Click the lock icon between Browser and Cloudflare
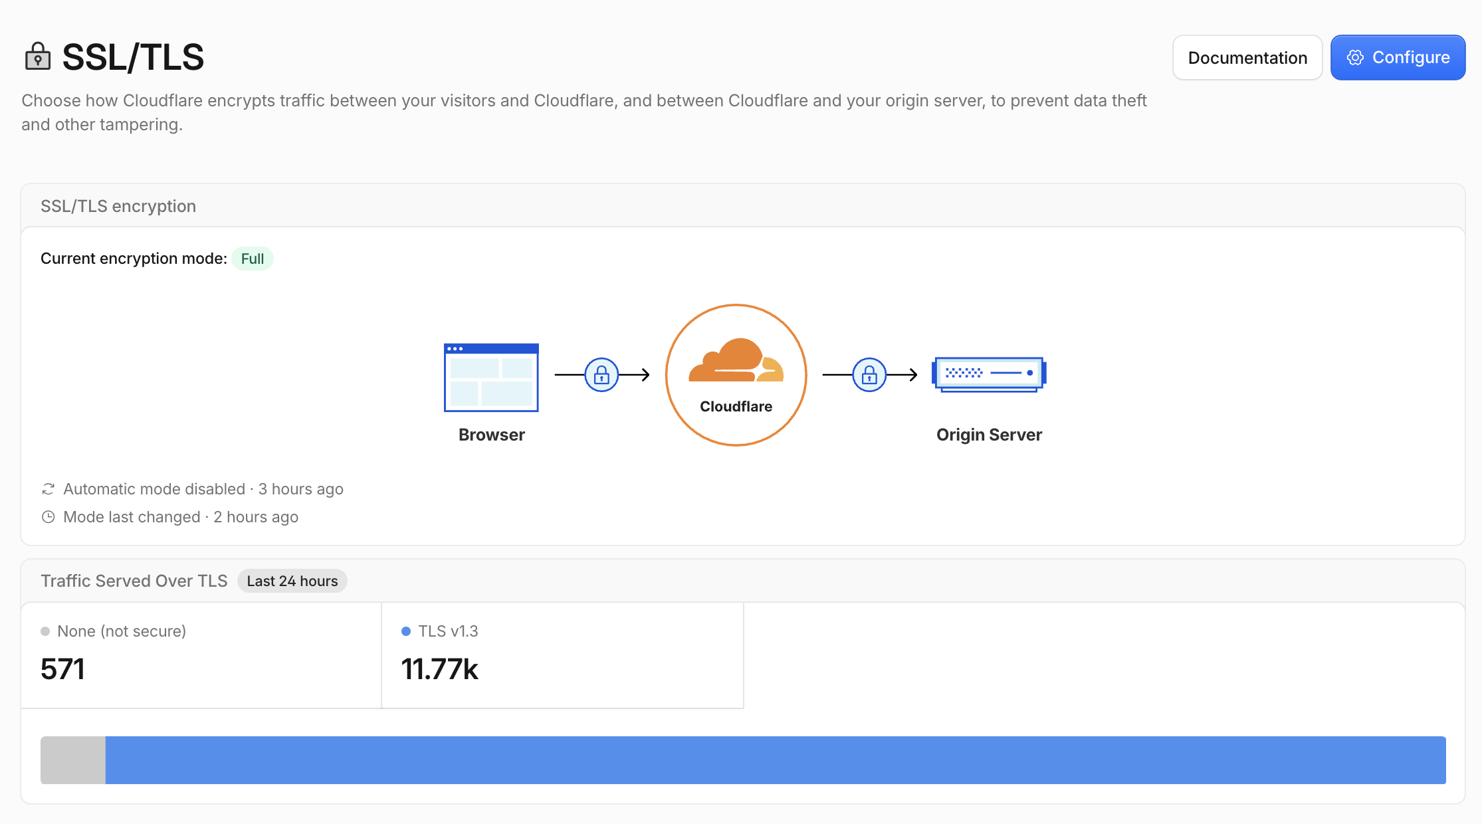 [601, 375]
